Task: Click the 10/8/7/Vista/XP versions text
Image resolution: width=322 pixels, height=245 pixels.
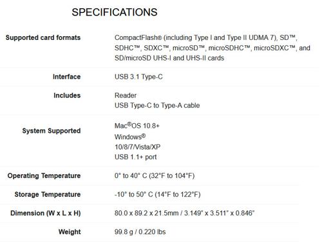Action: tap(137, 147)
